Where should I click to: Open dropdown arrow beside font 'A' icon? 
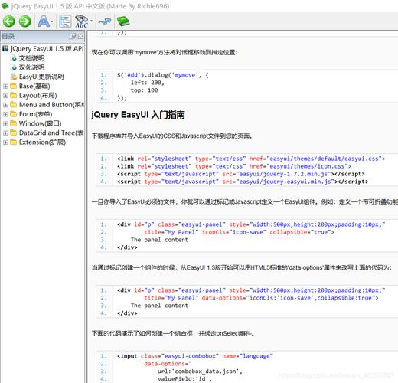click(52, 21)
